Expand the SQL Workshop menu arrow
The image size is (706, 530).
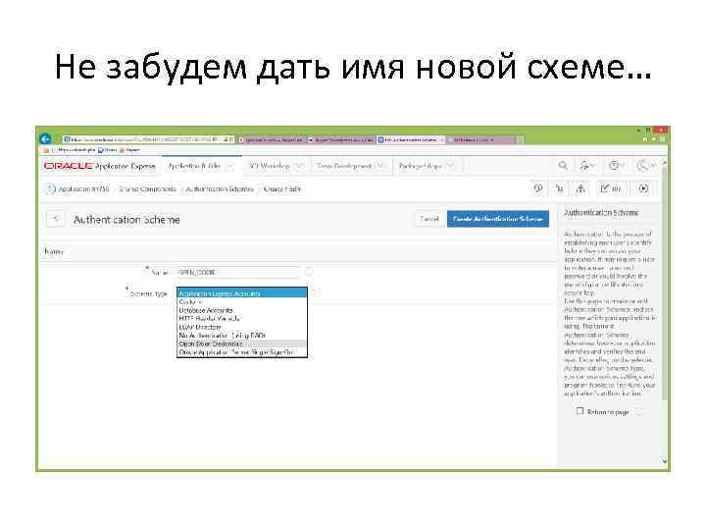298,166
